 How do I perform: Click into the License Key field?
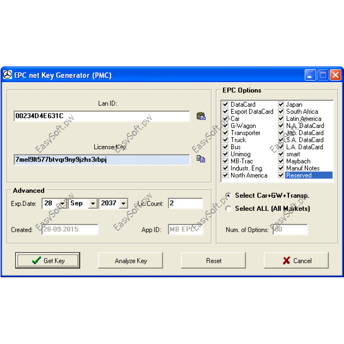pos(102,160)
